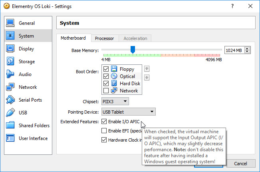The height and width of the screenshot is (172, 260).
Task: Move boot device up with arrow button
Action: click(x=147, y=68)
